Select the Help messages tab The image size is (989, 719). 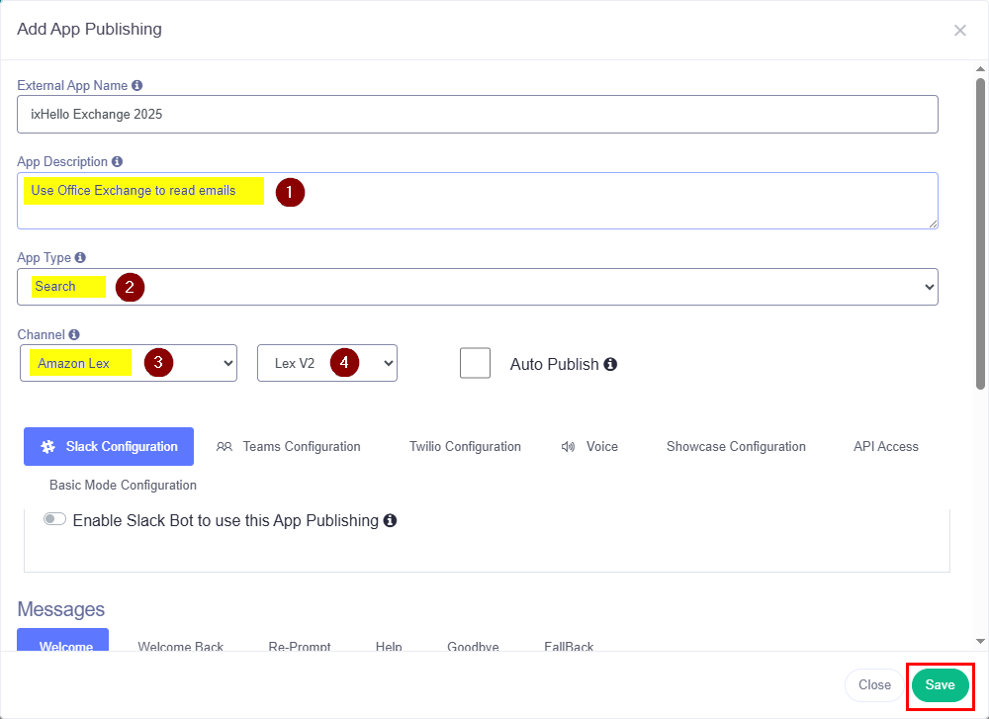coord(389,646)
